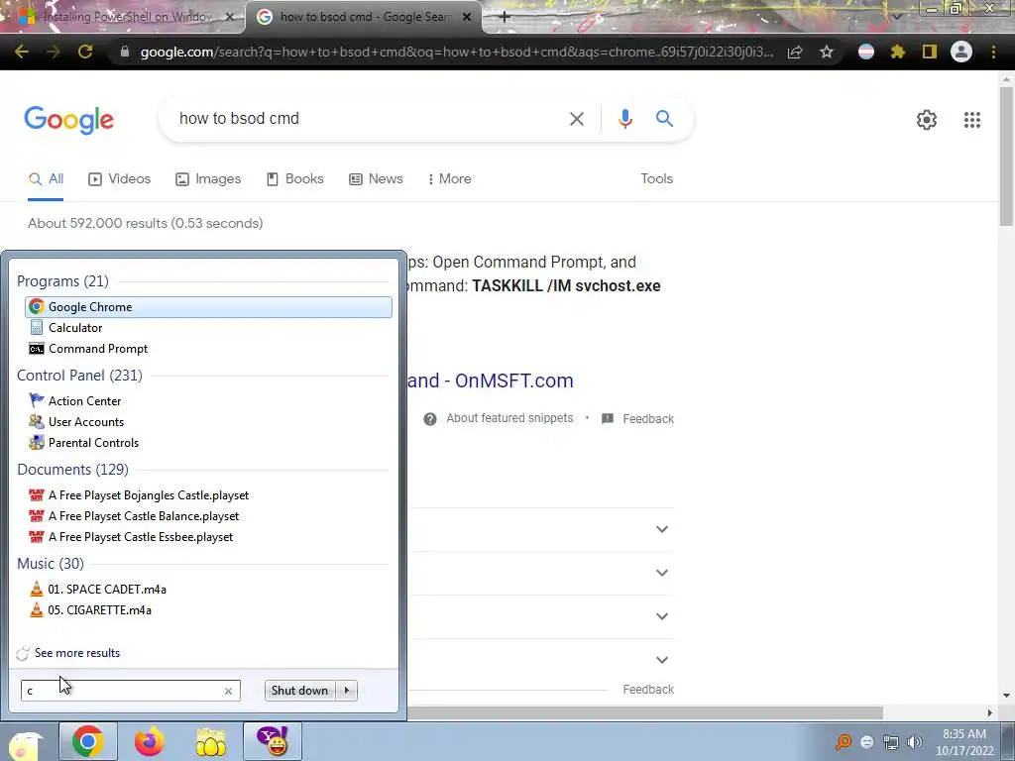
Task: Expand the third People also ask chevron
Action: pos(661,616)
